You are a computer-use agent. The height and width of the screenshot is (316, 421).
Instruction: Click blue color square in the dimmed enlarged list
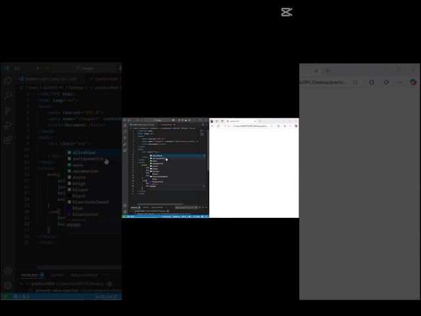69,208
